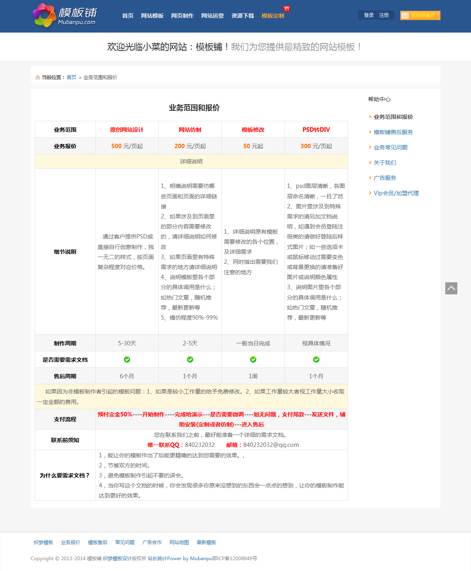This screenshot has height=571, width=471.
Task: Click green checkmark under PSD转DIV column
Action: coord(316,359)
